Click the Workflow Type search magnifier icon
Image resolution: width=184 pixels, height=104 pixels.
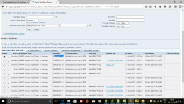56,17
